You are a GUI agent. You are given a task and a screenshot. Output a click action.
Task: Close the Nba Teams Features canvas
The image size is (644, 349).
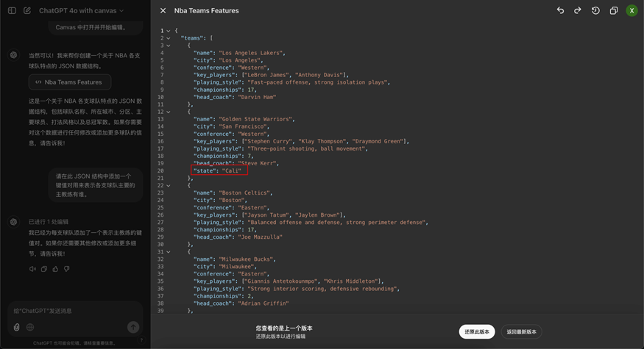163,11
